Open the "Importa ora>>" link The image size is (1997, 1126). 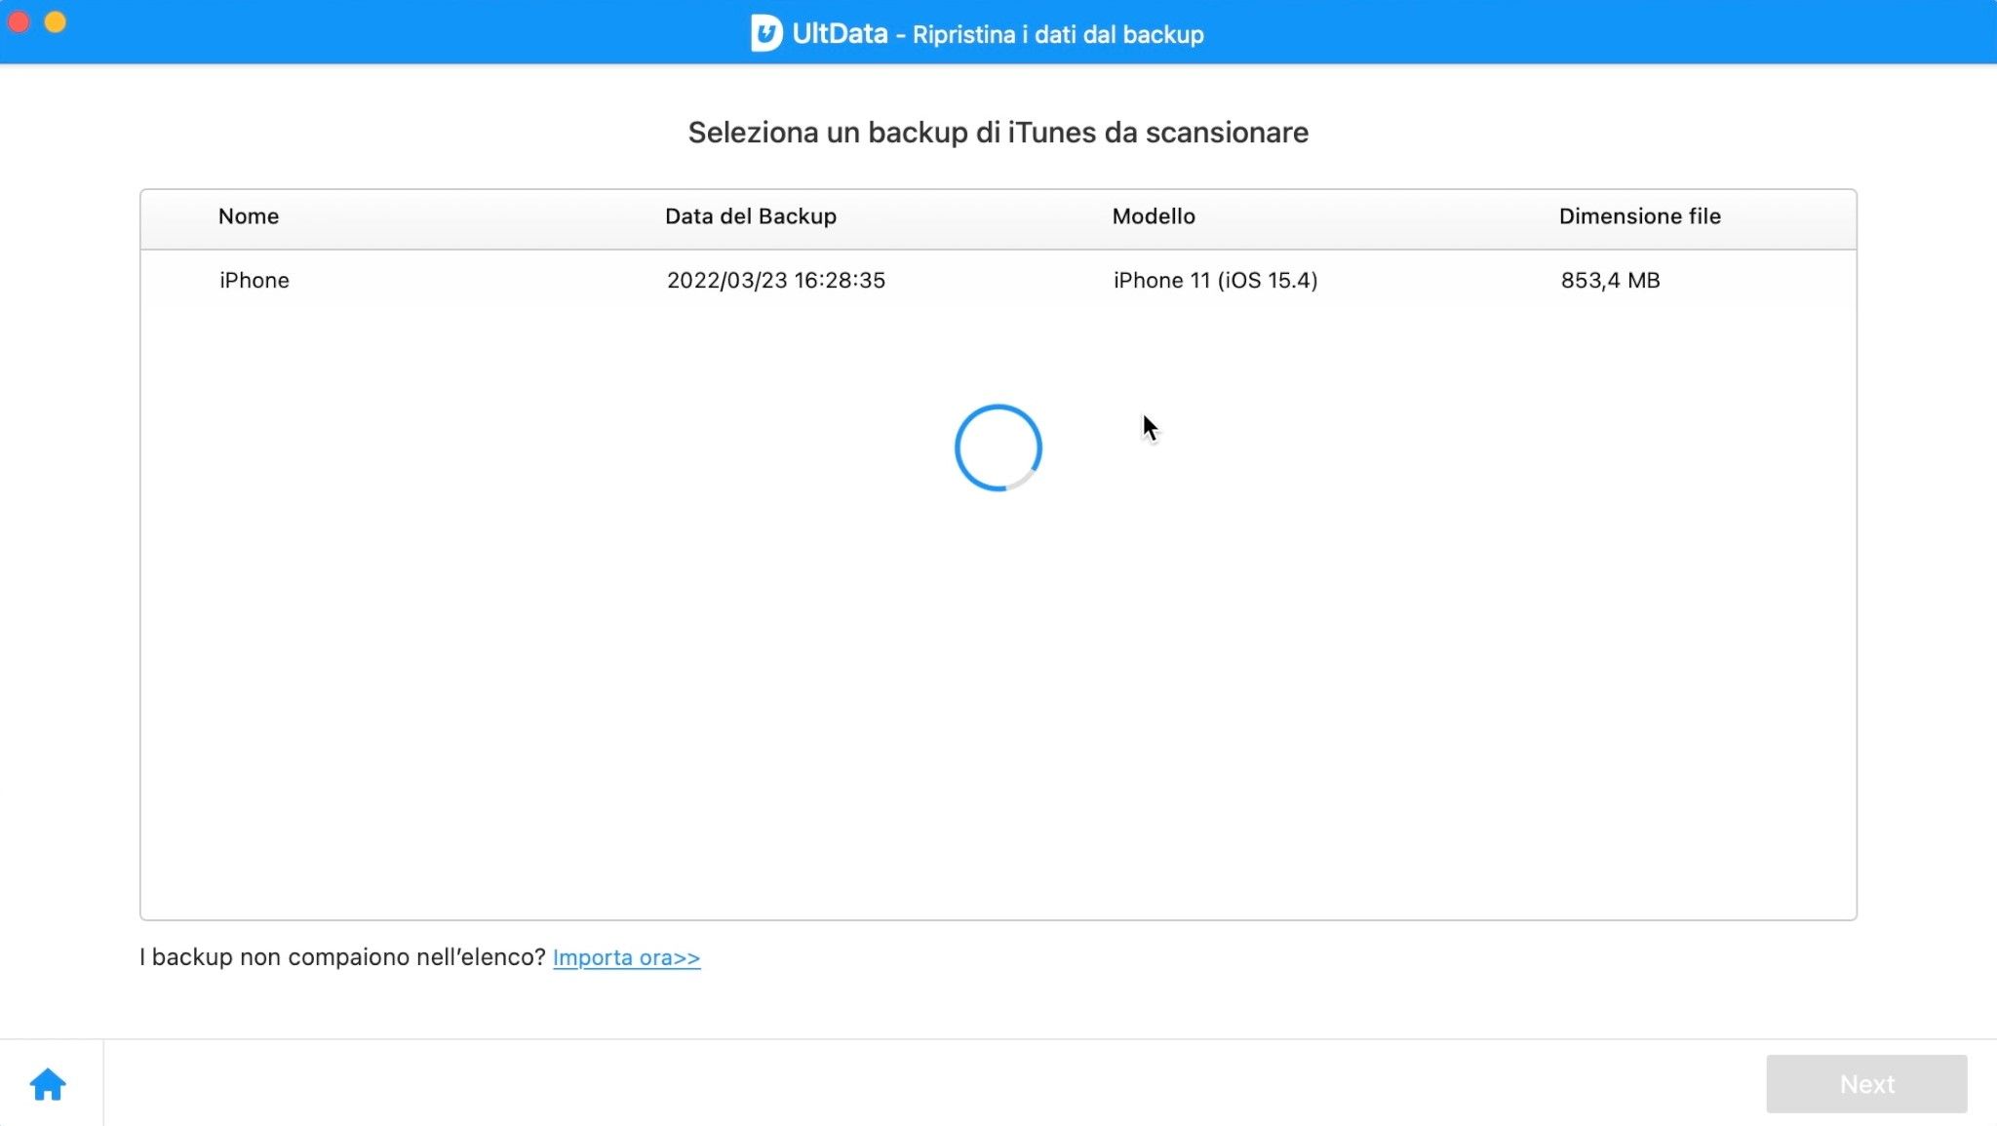tap(626, 957)
